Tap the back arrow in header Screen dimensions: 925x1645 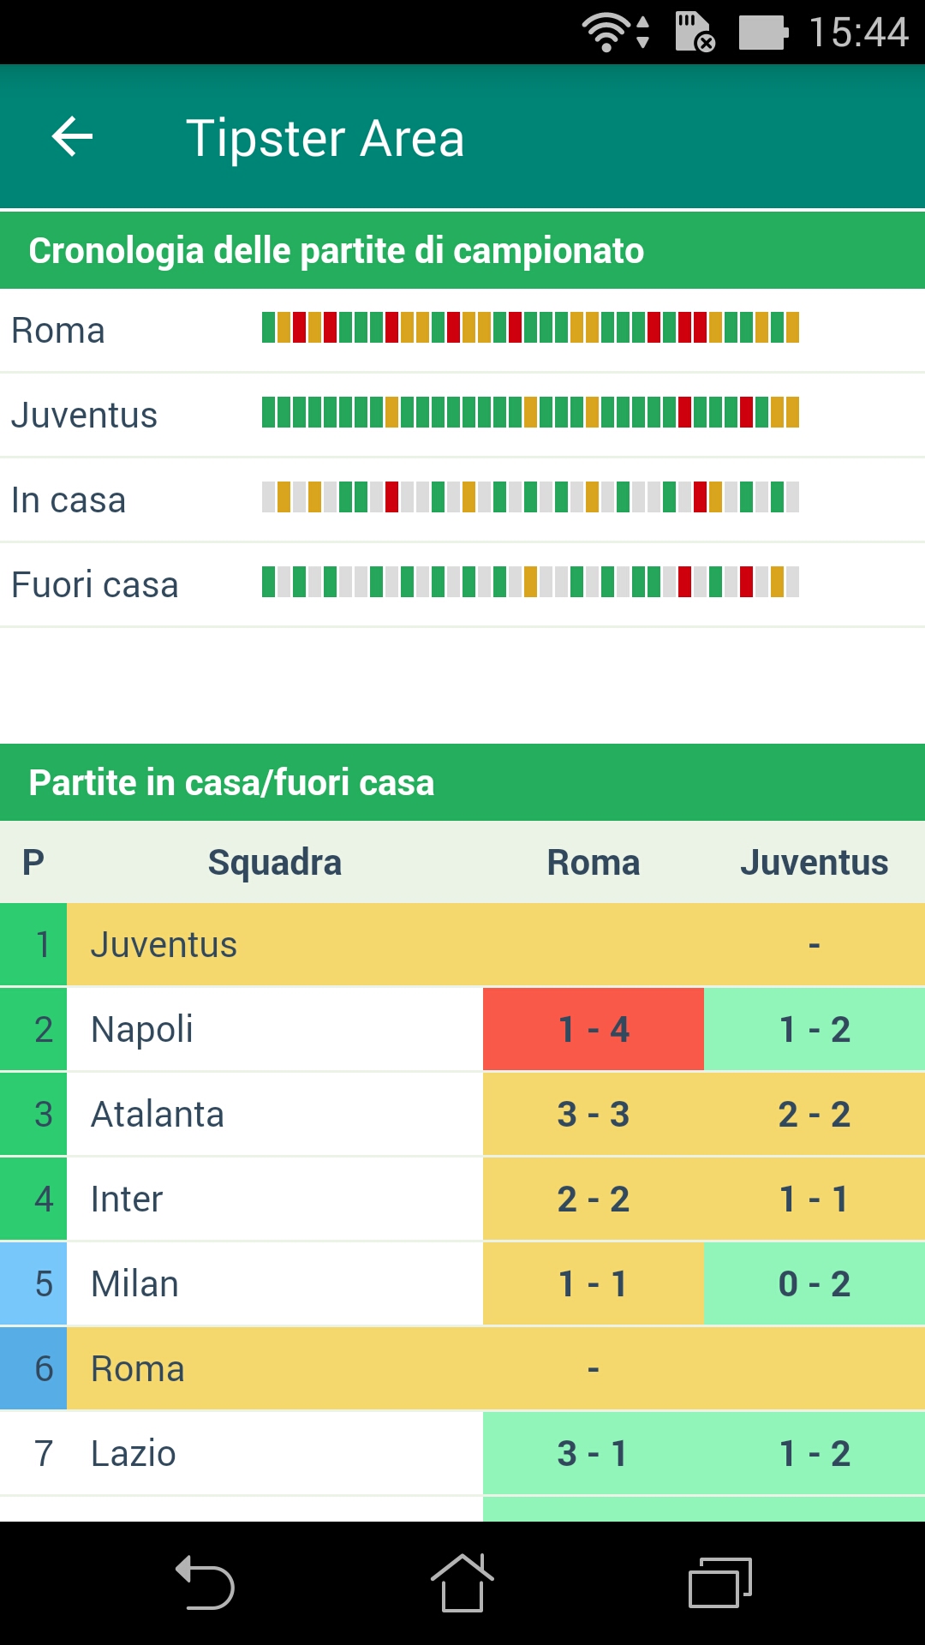pos(73,137)
